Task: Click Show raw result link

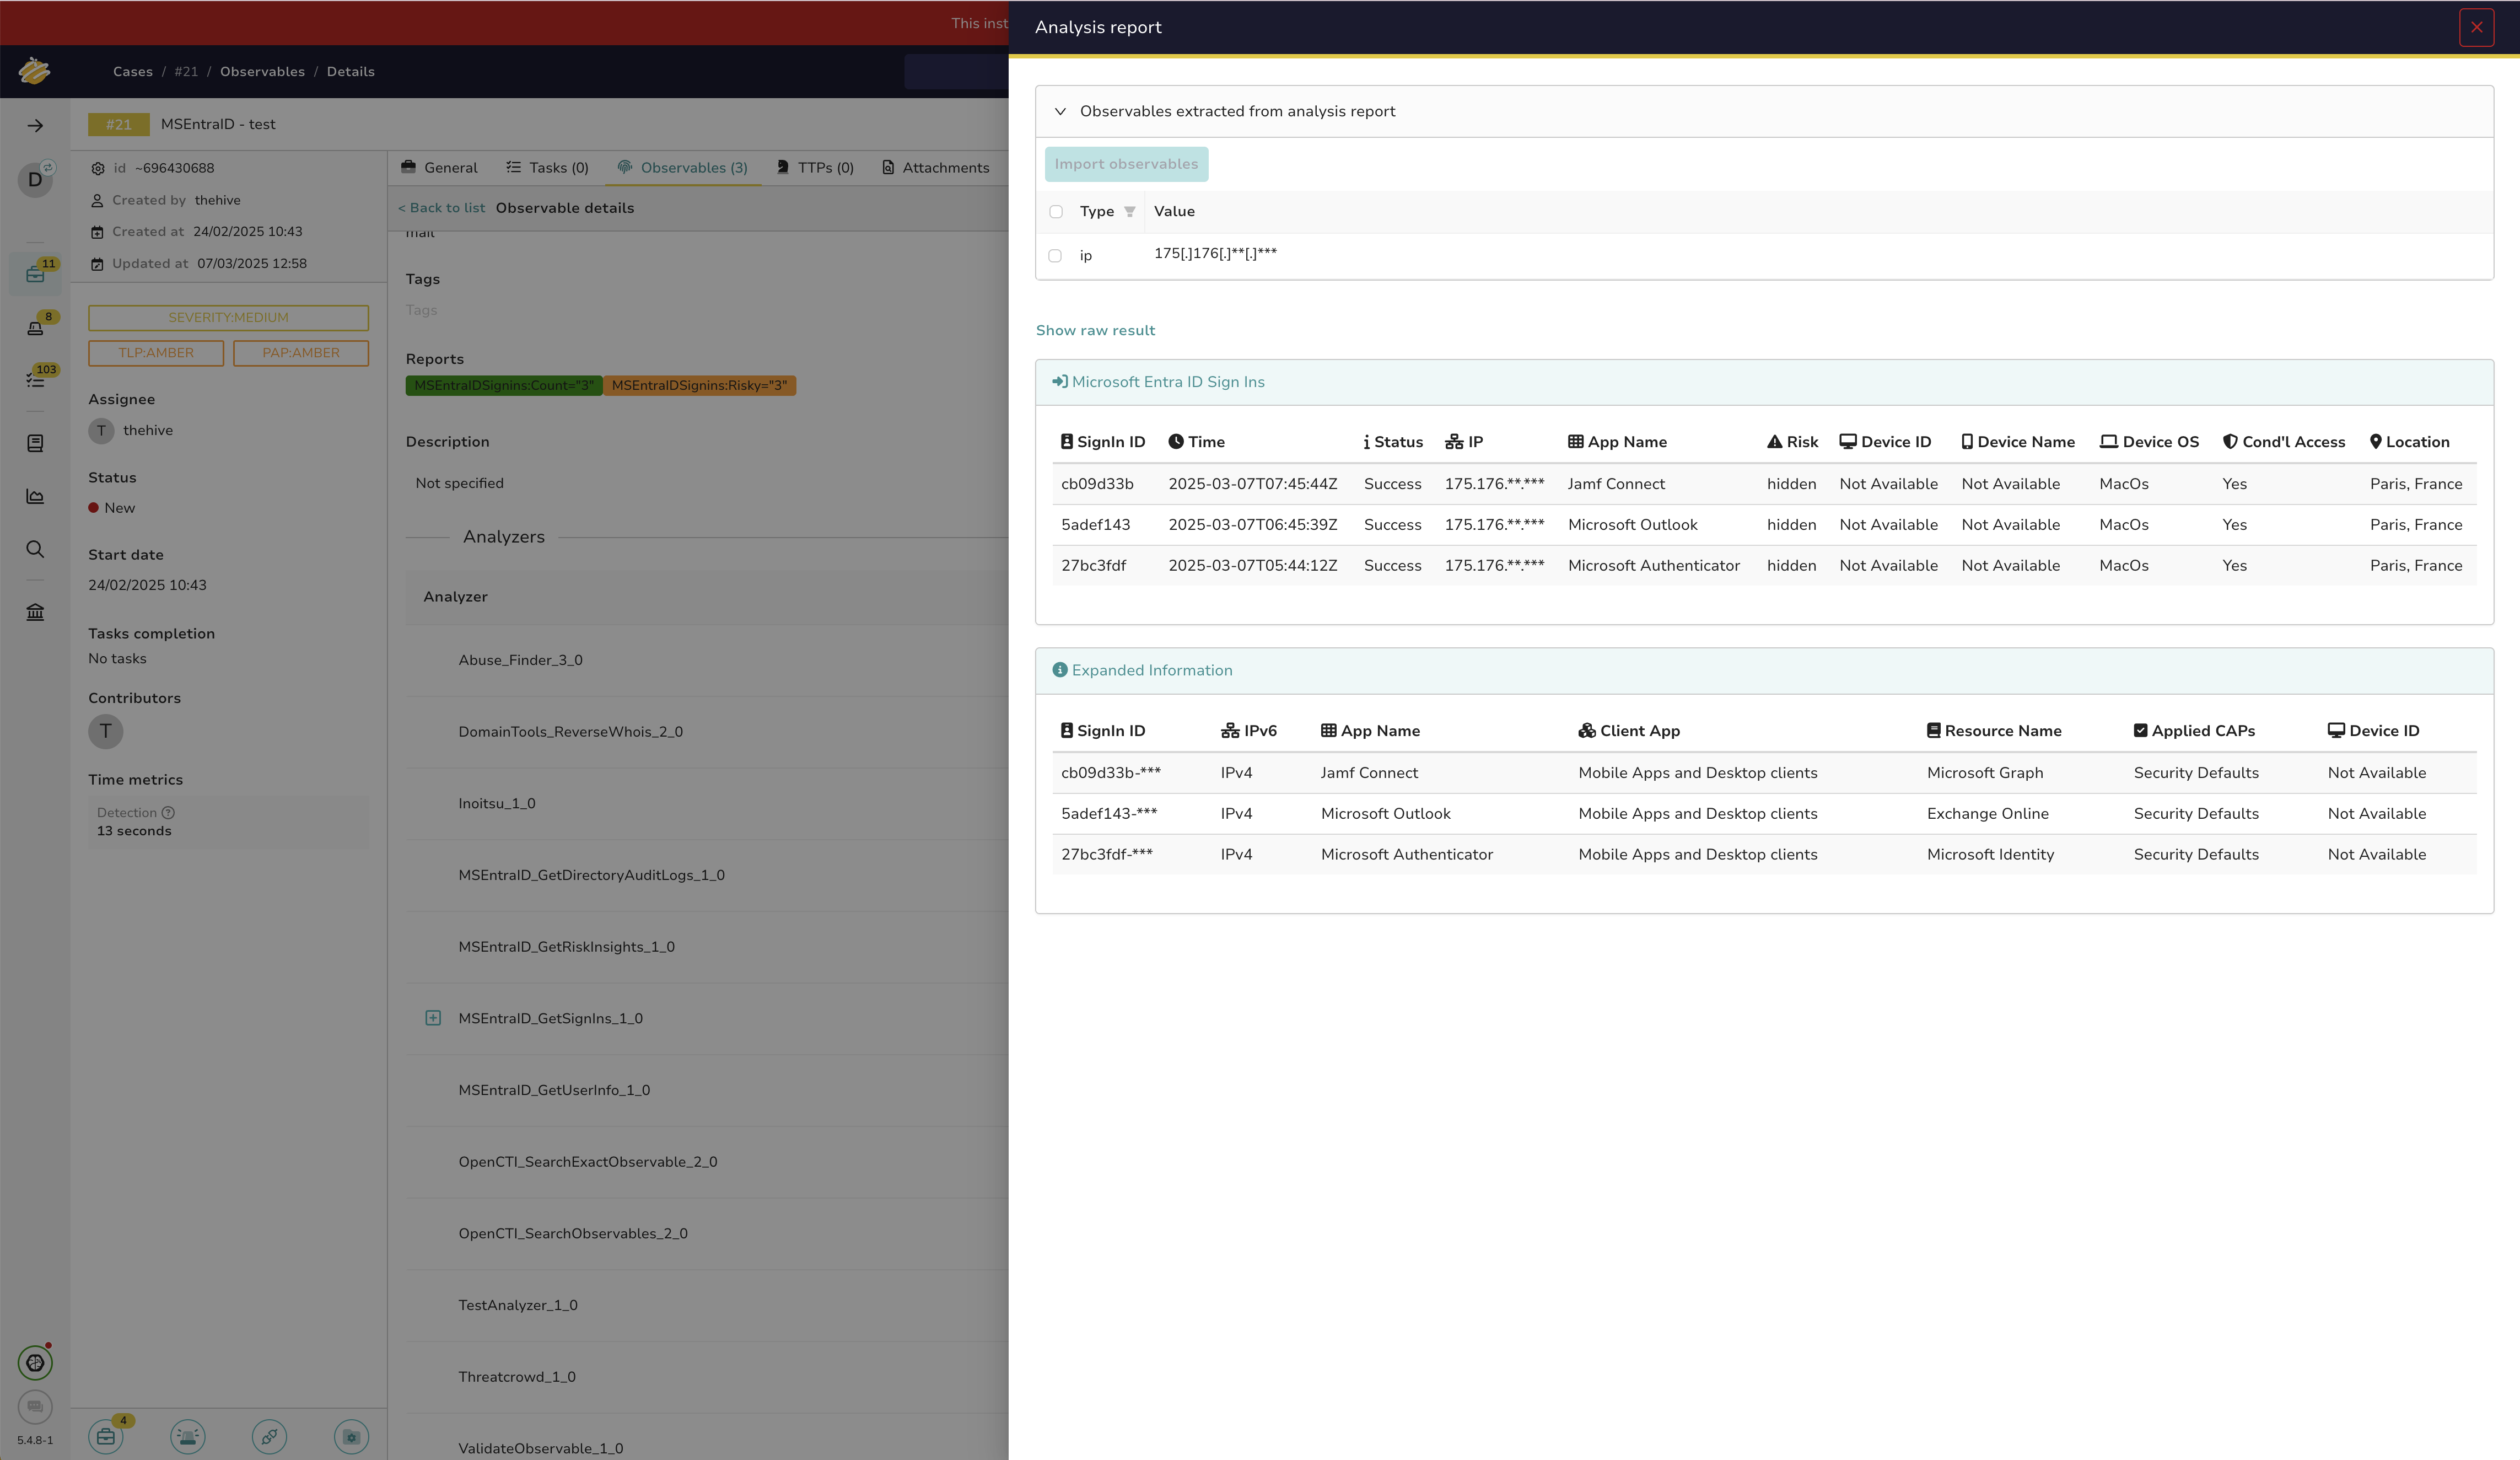Action: pyautogui.click(x=1095, y=330)
